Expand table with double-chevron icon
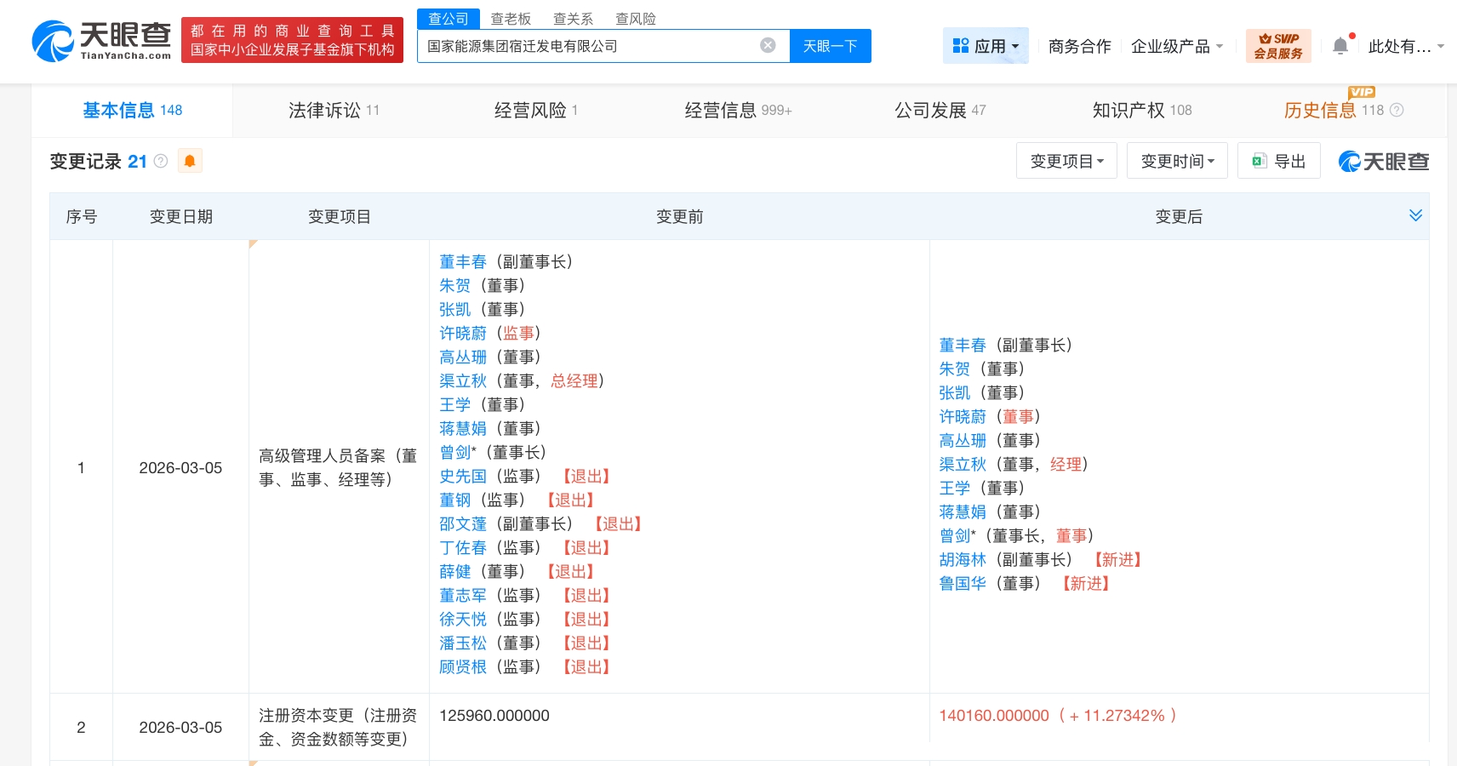 click(1415, 215)
